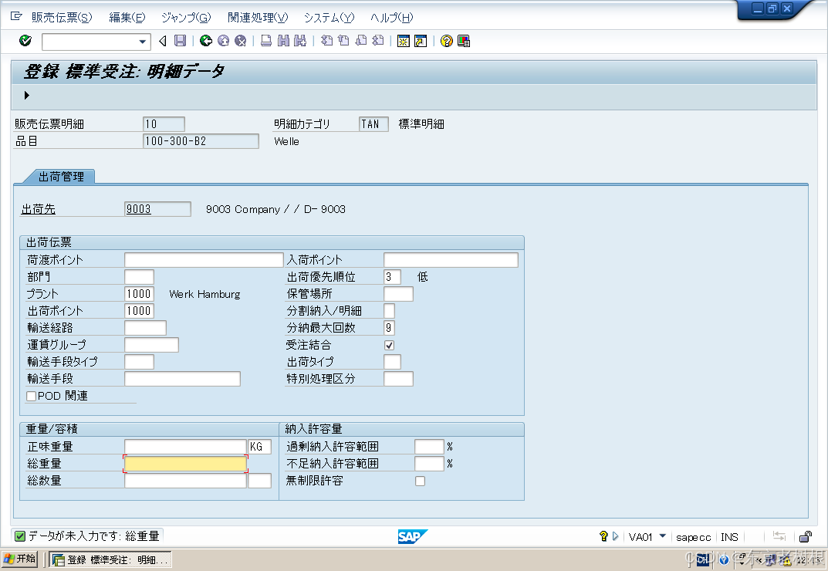The width and height of the screenshot is (828, 571).
Task: Click the 分納最大回数 field
Action: click(x=389, y=328)
